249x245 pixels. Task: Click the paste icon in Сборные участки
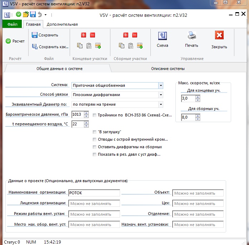click(x=131, y=46)
